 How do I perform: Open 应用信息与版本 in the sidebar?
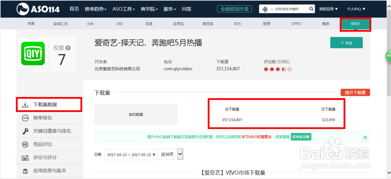coord(49,170)
